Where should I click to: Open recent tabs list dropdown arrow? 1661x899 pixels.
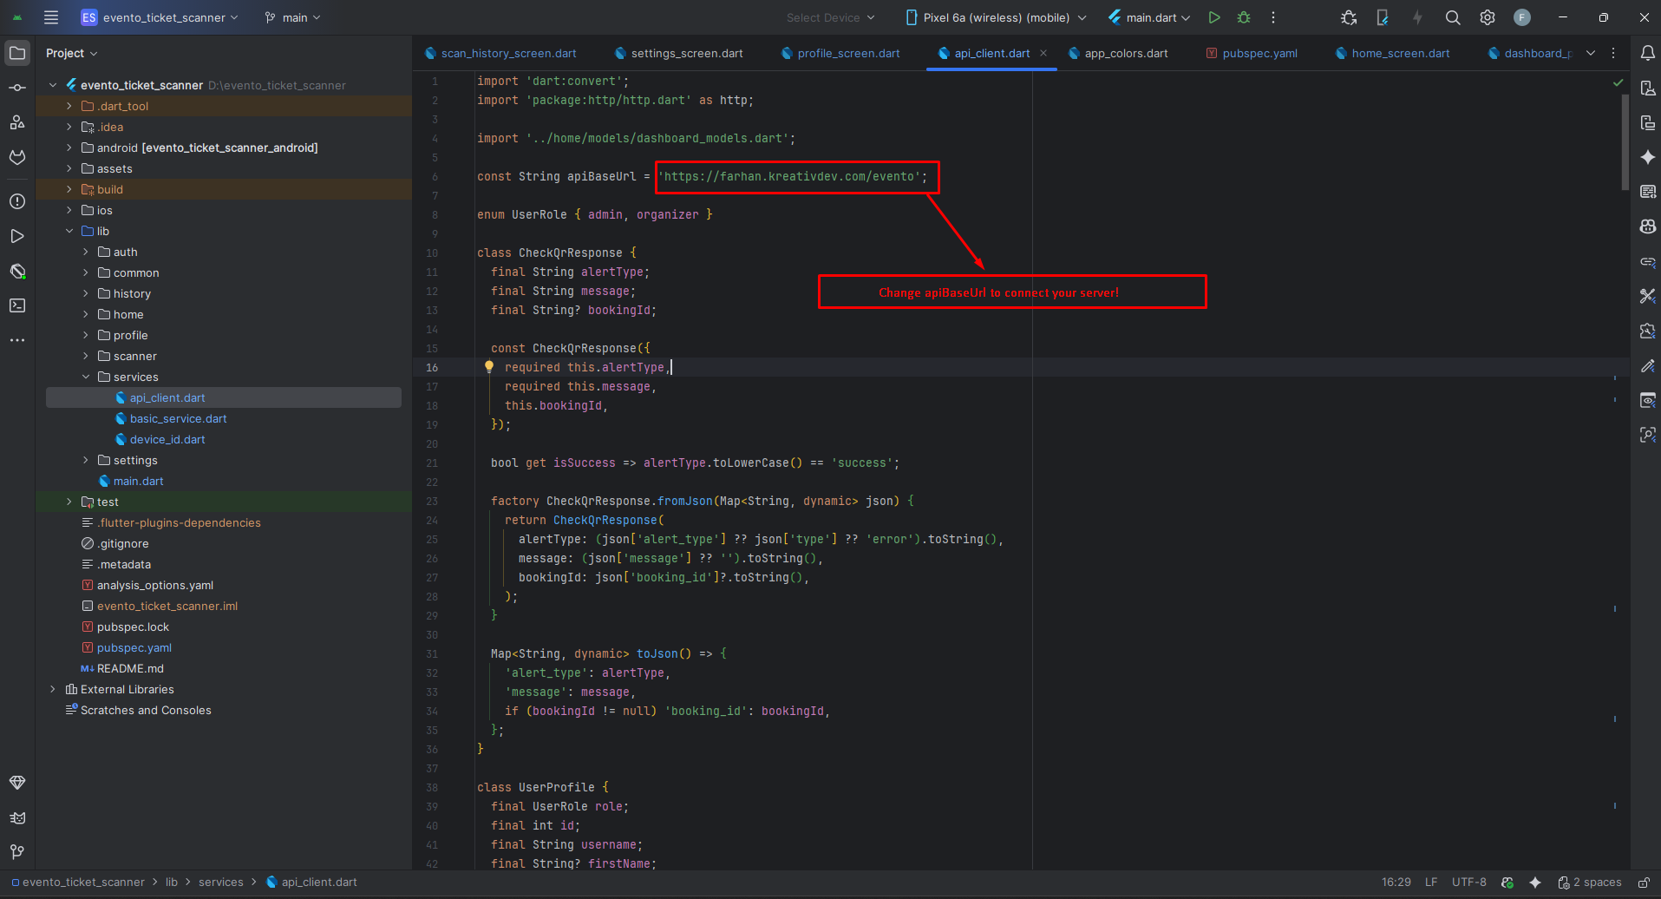[1591, 53]
